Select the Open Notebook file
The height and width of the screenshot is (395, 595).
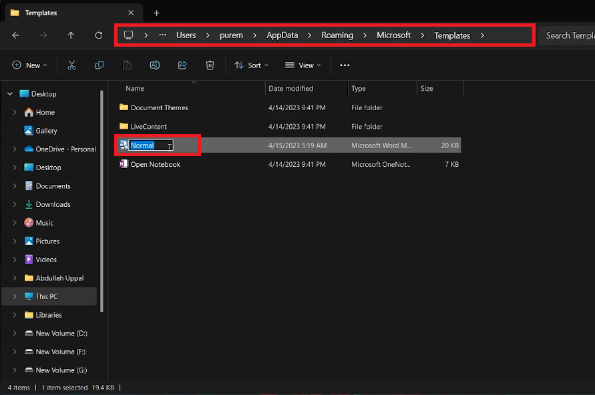tap(155, 164)
